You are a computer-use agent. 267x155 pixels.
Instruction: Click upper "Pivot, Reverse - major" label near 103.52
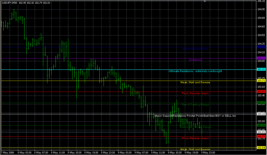pos(195,93)
